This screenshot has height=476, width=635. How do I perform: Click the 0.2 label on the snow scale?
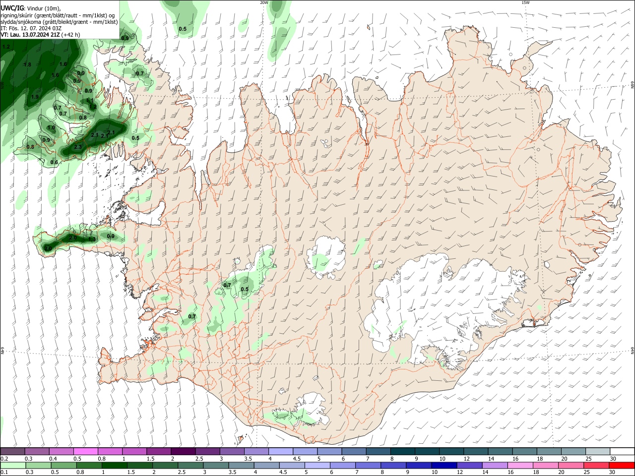click(4, 459)
